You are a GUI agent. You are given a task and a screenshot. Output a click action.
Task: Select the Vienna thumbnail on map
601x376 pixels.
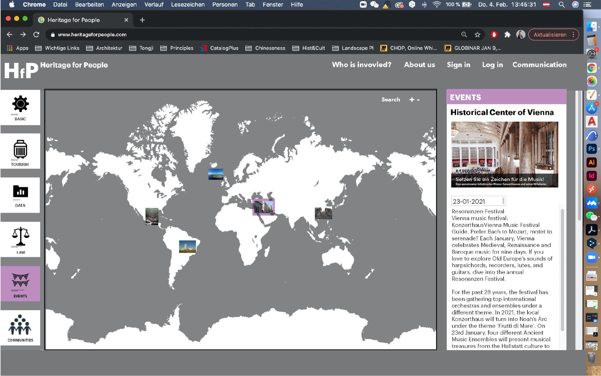coord(264,207)
